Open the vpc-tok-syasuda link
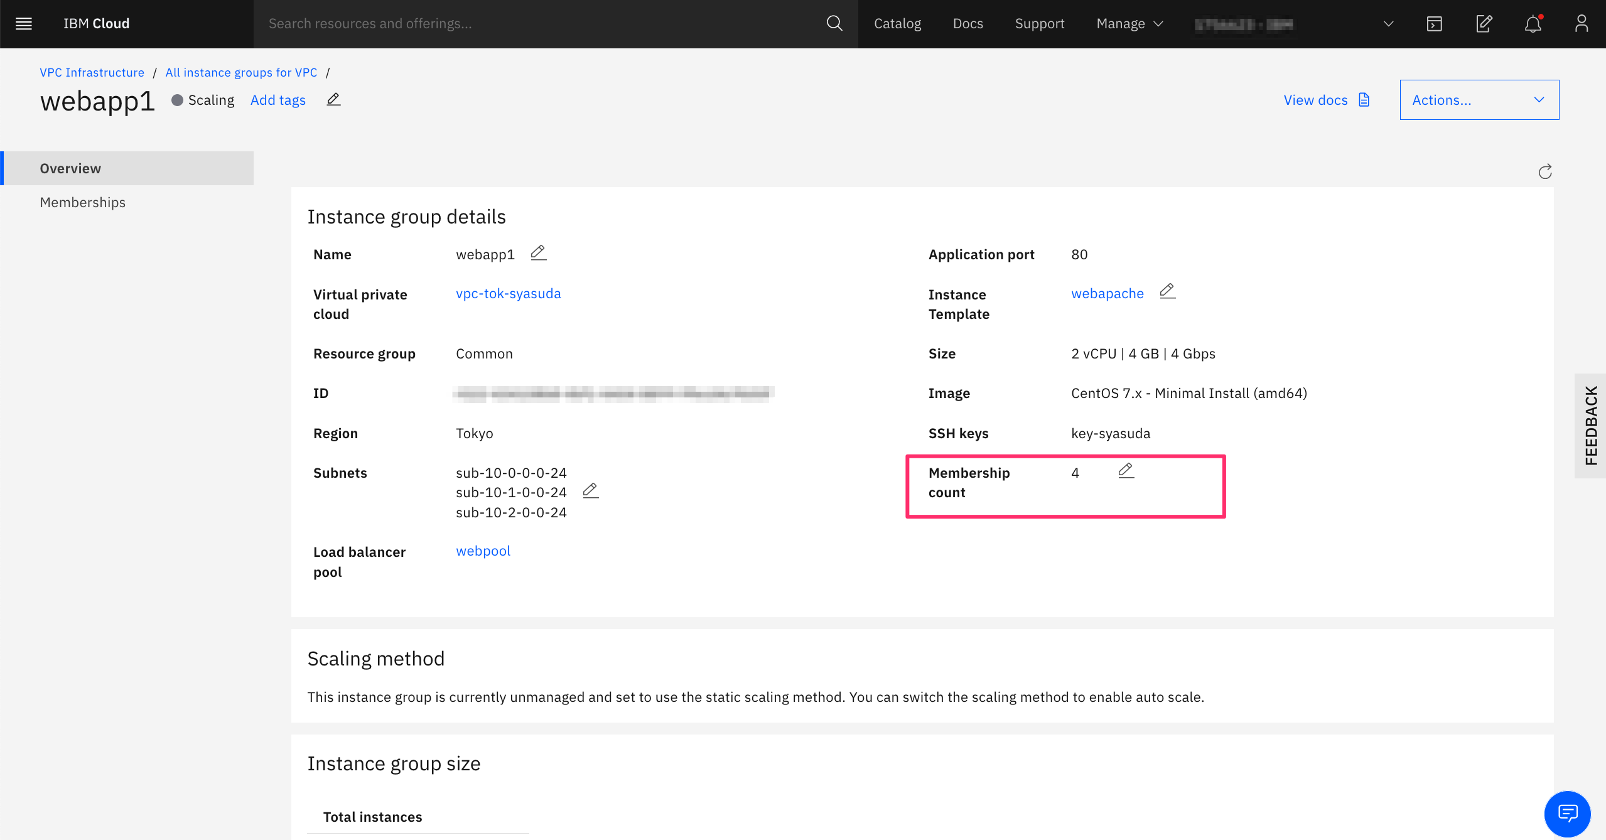Screen dimensions: 1606x840 coord(508,294)
